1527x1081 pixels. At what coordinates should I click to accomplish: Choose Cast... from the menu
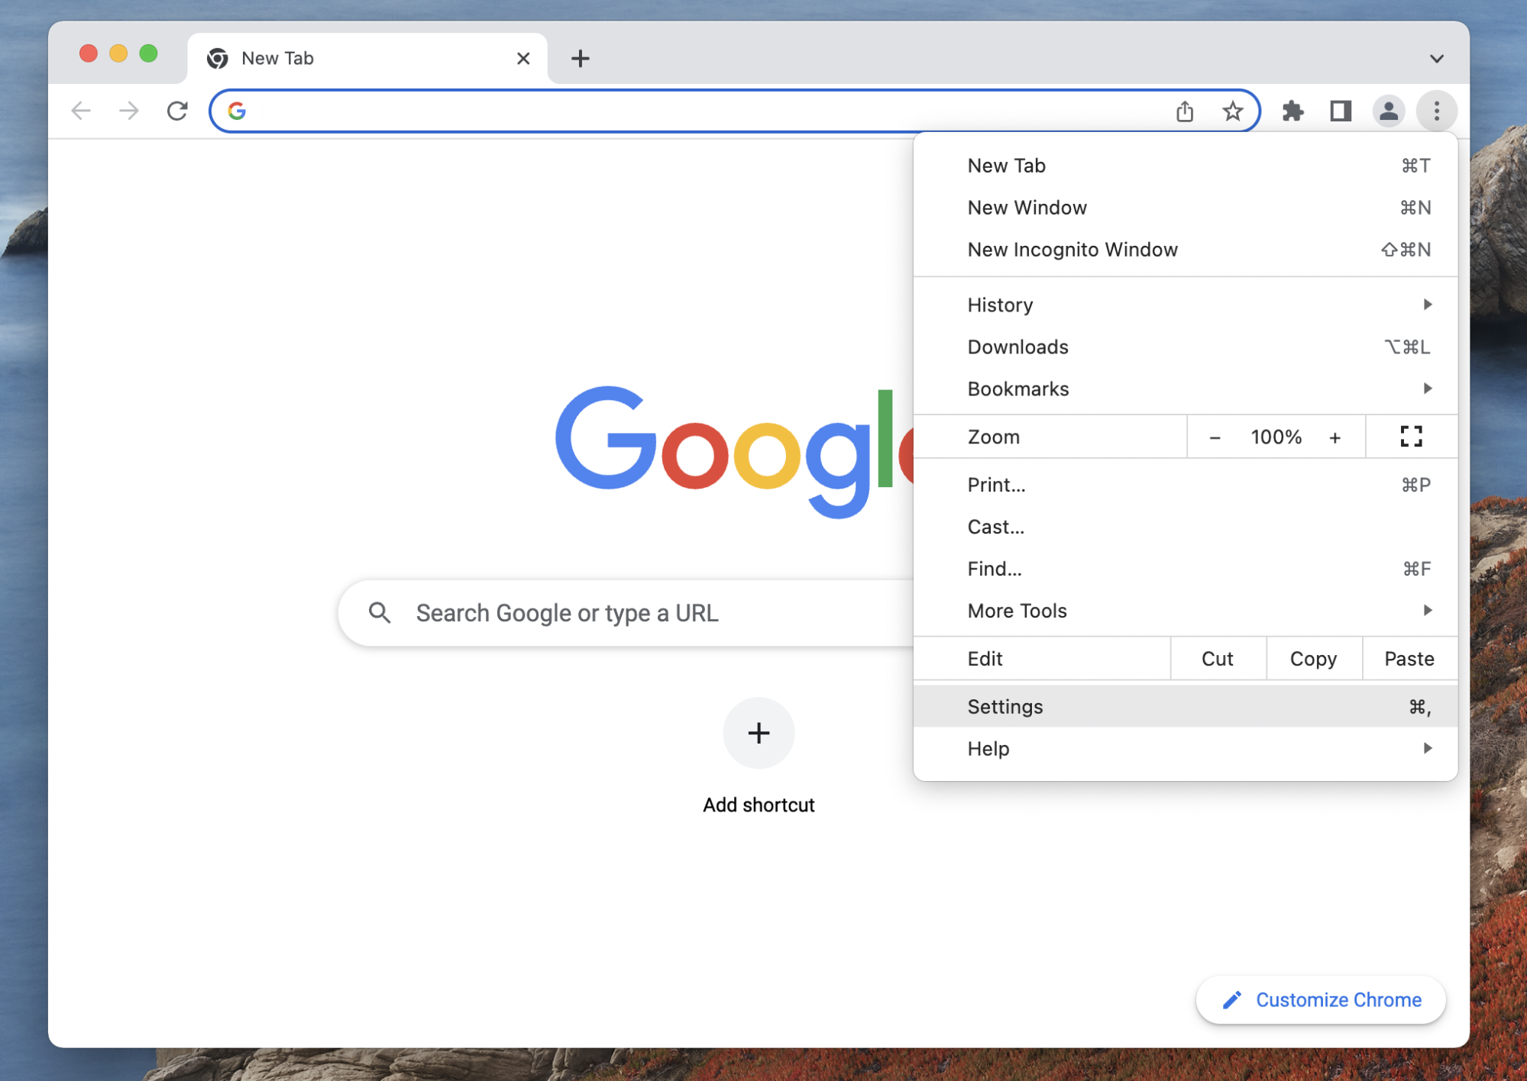(1186, 527)
